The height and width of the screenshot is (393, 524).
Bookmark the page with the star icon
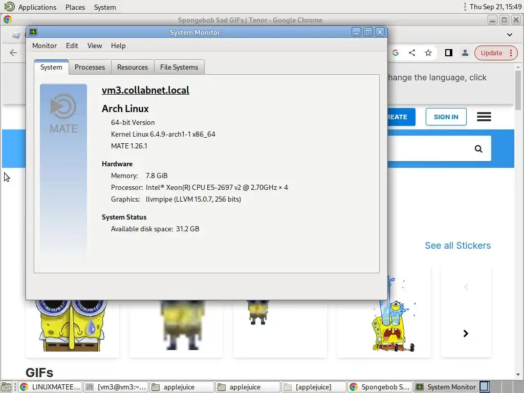tap(428, 53)
